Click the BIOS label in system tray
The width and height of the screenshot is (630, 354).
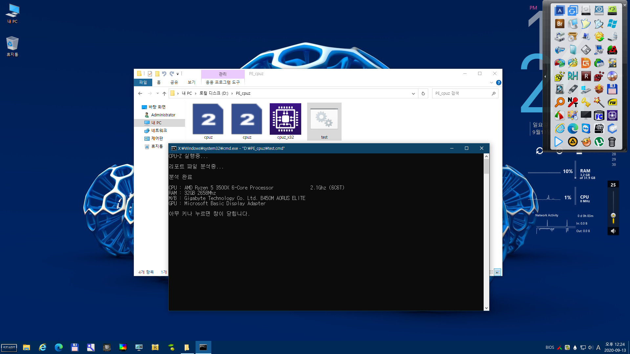coord(550,347)
